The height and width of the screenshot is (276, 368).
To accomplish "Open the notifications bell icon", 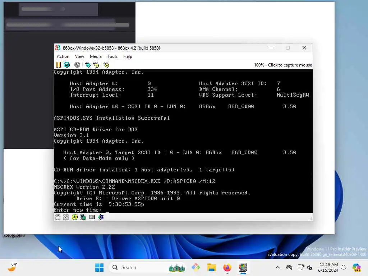I will pyautogui.click(x=344, y=267).
